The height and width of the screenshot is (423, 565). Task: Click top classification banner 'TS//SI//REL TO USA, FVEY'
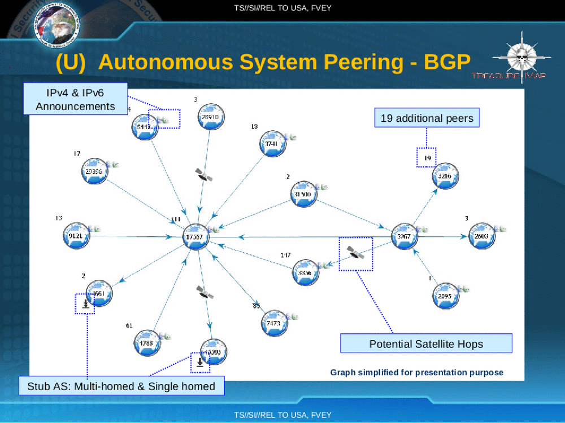click(x=282, y=7)
